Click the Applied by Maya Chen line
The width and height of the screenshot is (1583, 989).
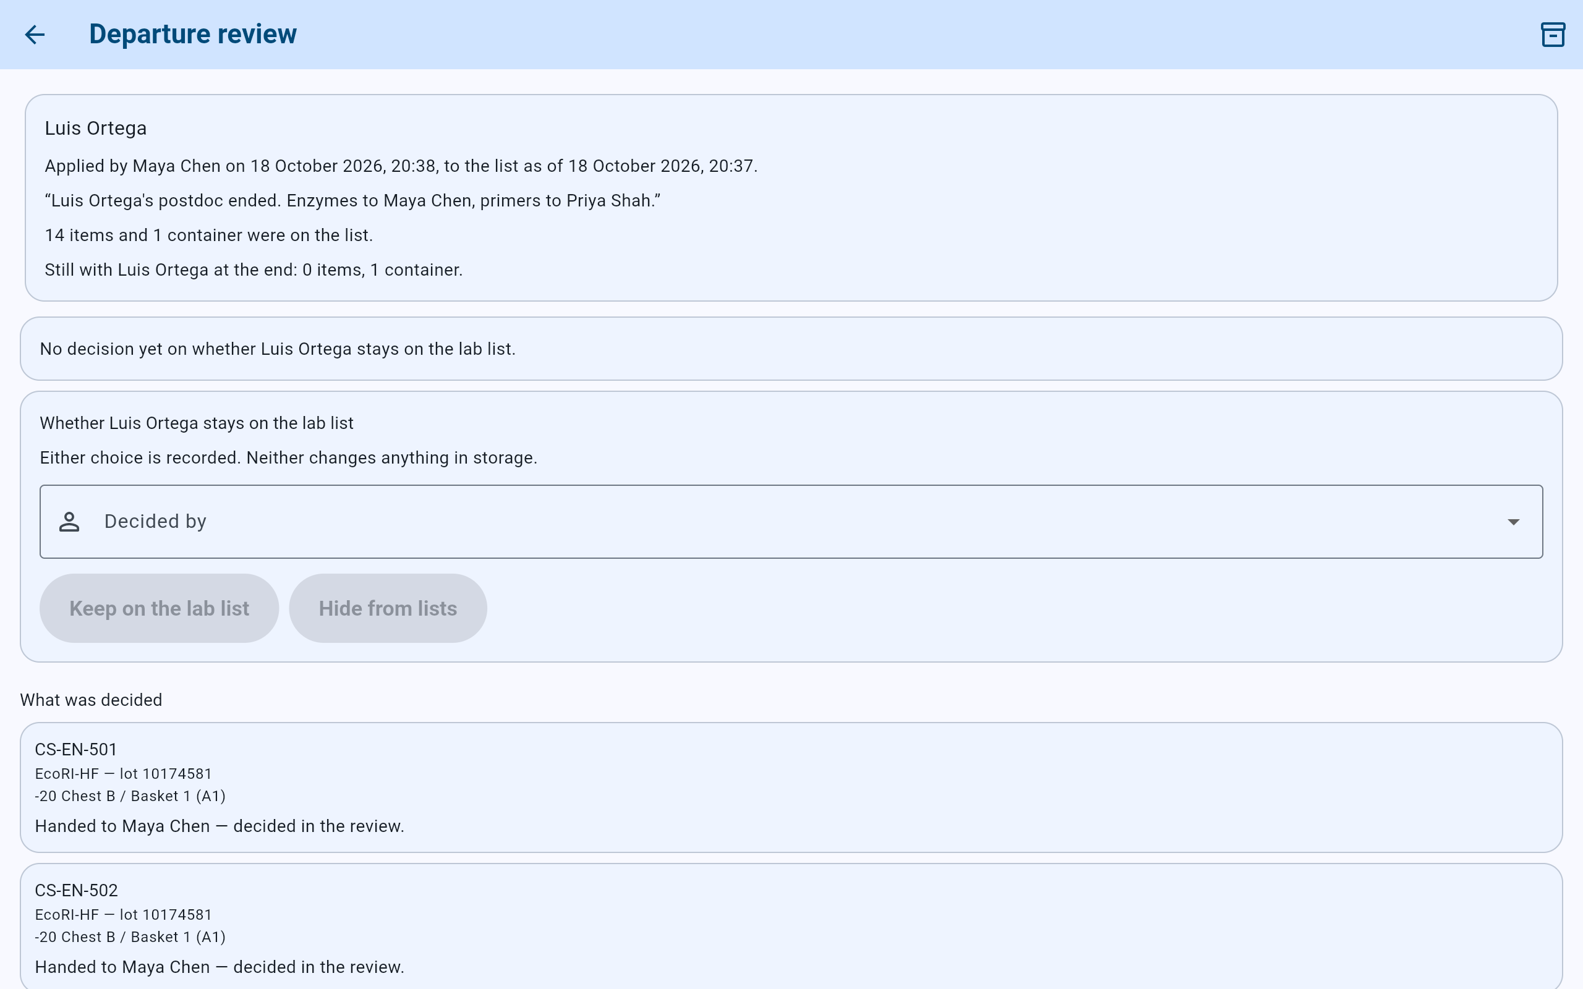click(x=401, y=166)
